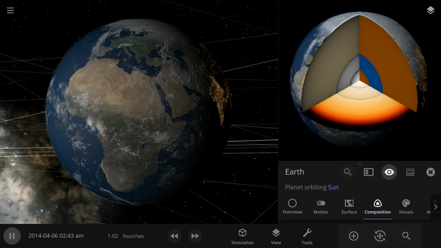Open the properties card view icon
This screenshot has width=441, height=248.
coord(368,172)
